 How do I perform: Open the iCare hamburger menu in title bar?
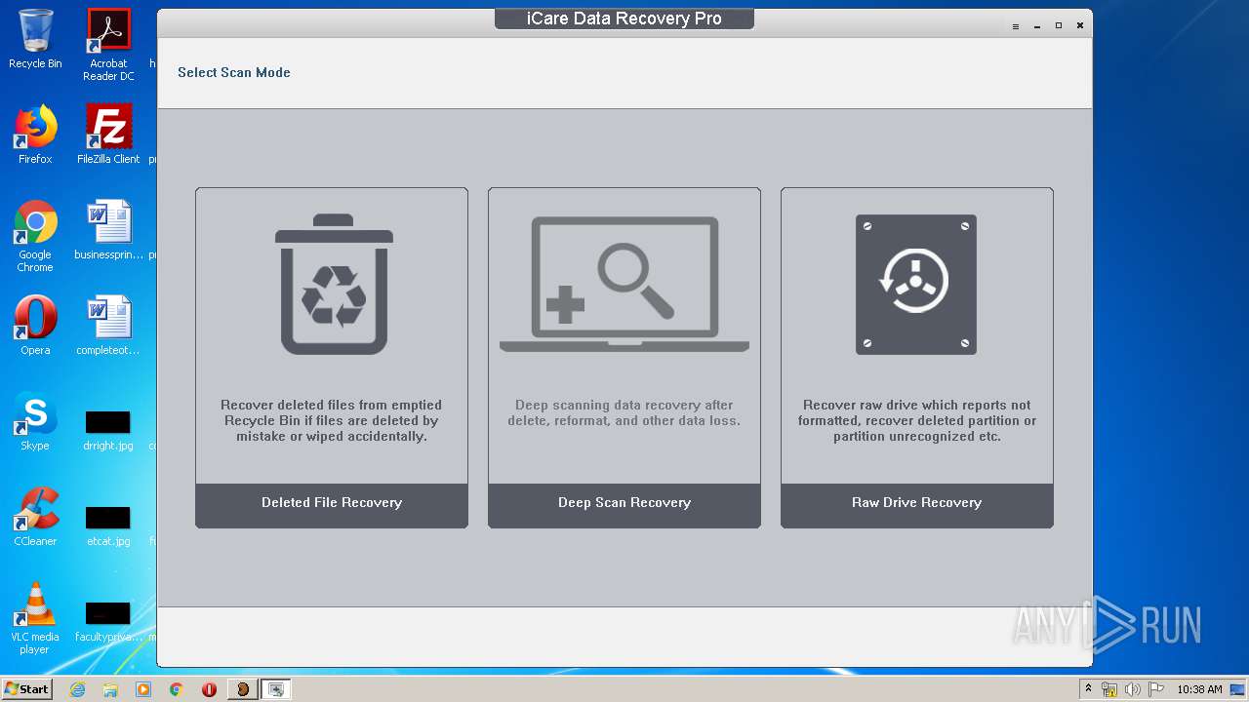coord(1016,25)
